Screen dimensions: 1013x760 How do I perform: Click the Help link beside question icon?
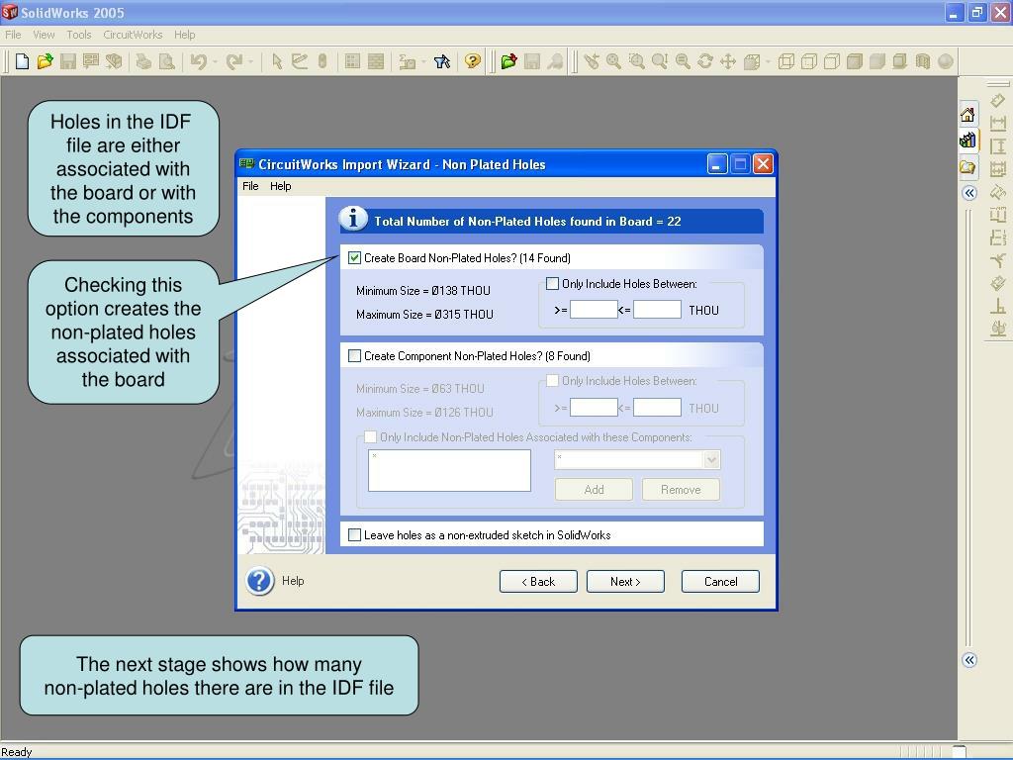293,581
